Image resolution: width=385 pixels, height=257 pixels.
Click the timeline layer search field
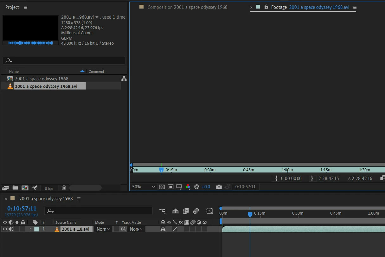(99, 211)
